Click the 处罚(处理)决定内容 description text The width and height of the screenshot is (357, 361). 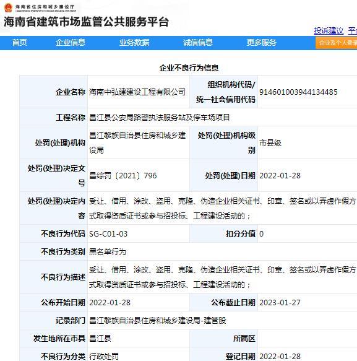point(223,208)
